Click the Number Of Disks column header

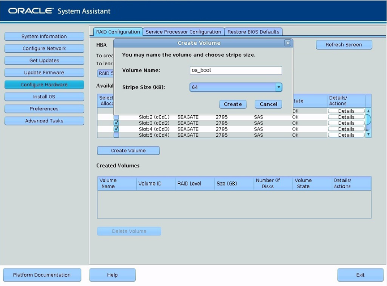tap(273, 184)
